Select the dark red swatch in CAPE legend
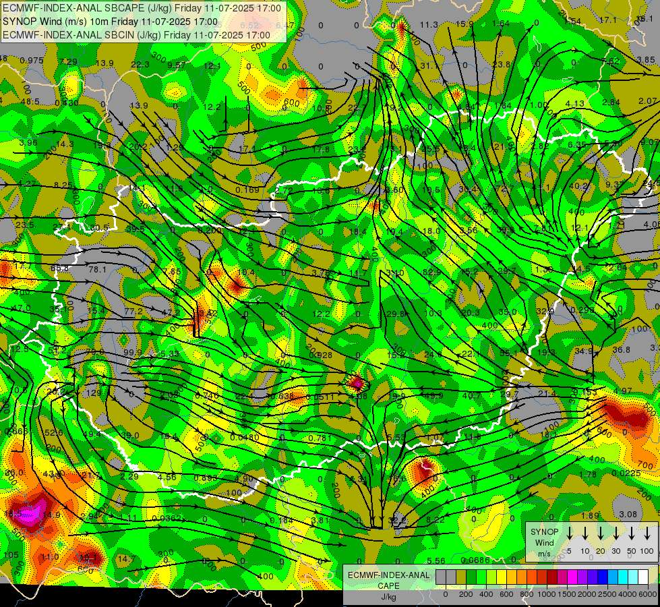Image resolution: width=660 pixels, height=607 pixels. (552, 577)
